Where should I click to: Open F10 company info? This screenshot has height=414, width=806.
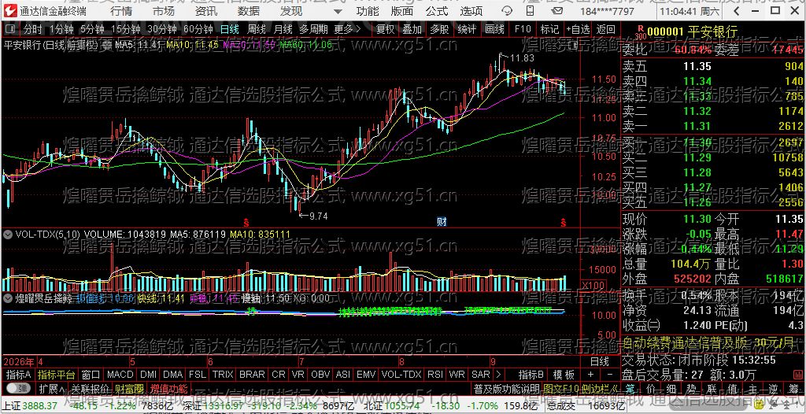(x=523, y=29)
